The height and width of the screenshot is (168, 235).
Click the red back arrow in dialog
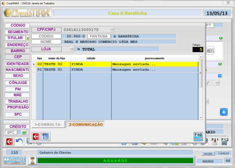(36, 136)
